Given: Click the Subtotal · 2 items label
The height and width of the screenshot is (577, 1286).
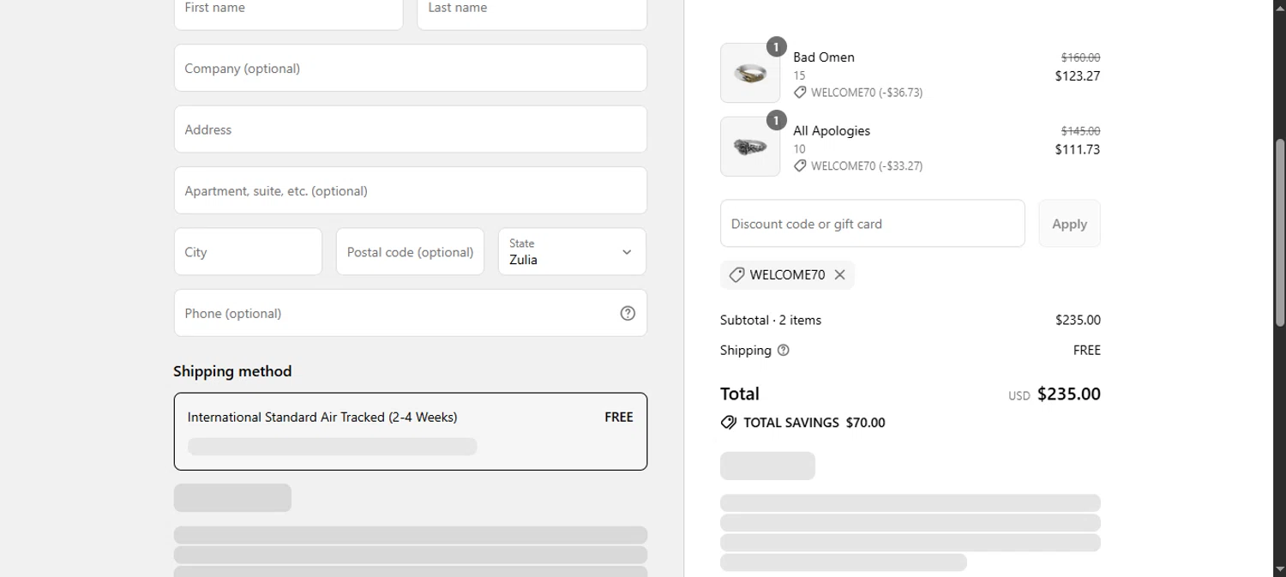Looking at the screenshot, I should [771, 320].
